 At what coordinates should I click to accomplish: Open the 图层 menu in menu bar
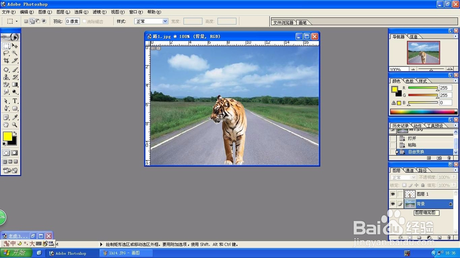pos(63,12)
